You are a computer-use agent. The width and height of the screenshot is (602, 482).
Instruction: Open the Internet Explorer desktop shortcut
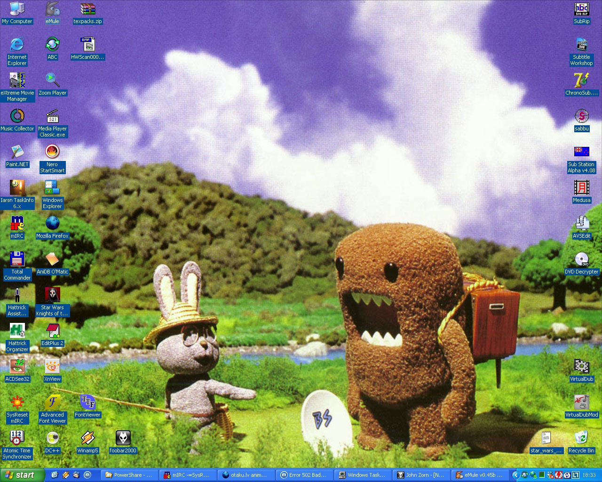click(17, 51)
